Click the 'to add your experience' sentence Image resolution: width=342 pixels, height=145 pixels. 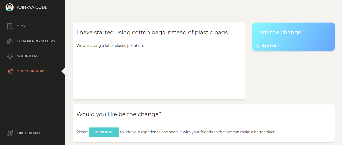pyautogui.click(x=198, y=132)
